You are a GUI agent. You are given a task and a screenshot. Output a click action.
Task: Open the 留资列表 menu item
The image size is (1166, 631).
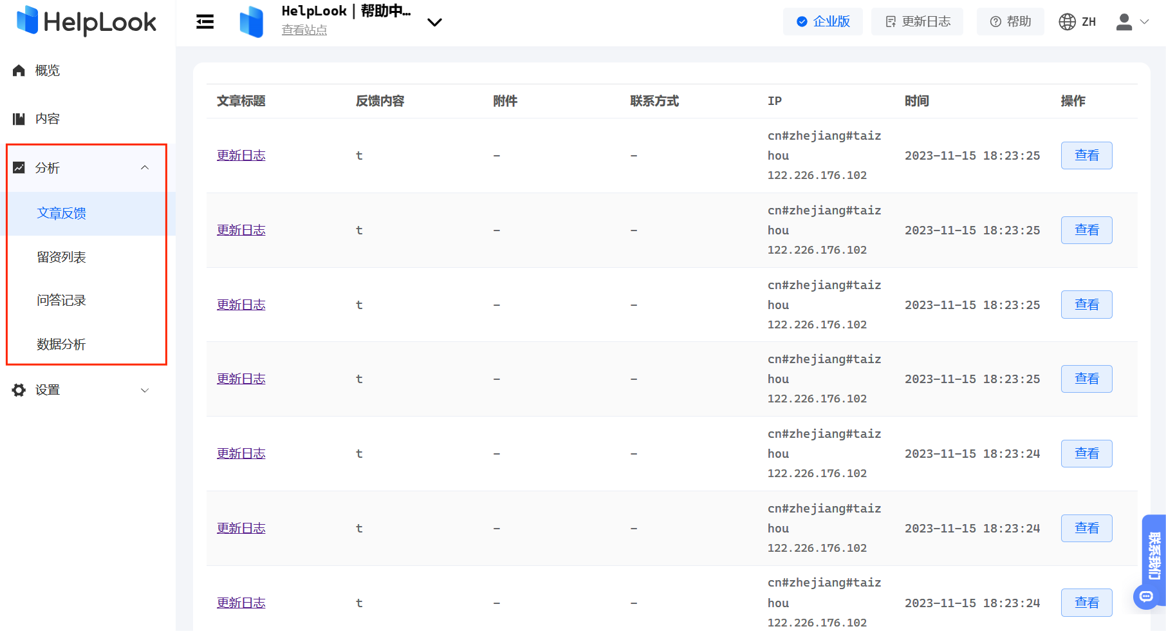(x=62, y=257)
